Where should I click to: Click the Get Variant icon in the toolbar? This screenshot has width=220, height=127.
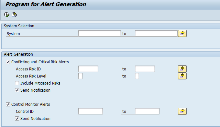click(x=14, y=15)
